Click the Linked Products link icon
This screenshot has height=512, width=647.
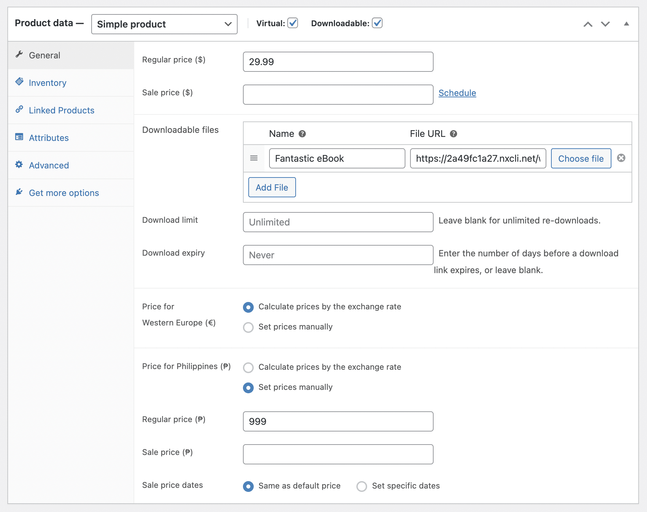(19, 109)
